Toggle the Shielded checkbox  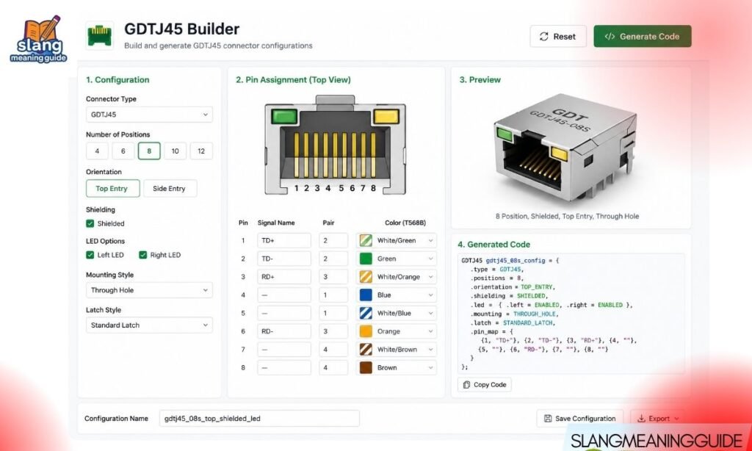(x=90, y=223)
